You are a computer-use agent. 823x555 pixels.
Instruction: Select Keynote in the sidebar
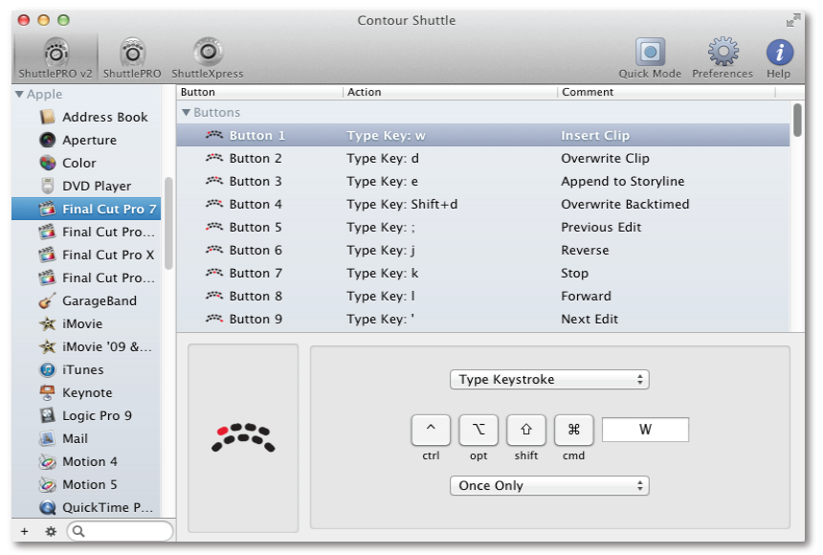(x=86, y=392)
